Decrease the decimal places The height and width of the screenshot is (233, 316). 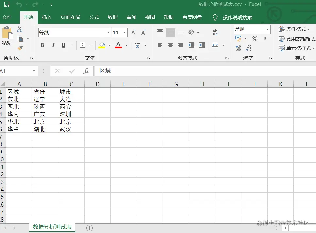pos(249,48)
